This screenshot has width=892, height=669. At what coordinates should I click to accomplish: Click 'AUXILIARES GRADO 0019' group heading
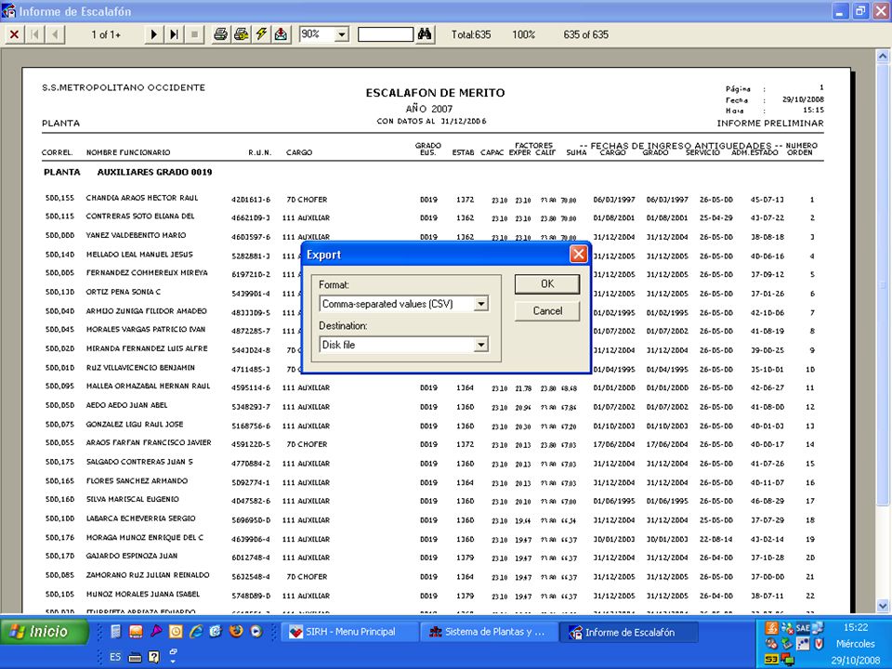pos(155,173)
